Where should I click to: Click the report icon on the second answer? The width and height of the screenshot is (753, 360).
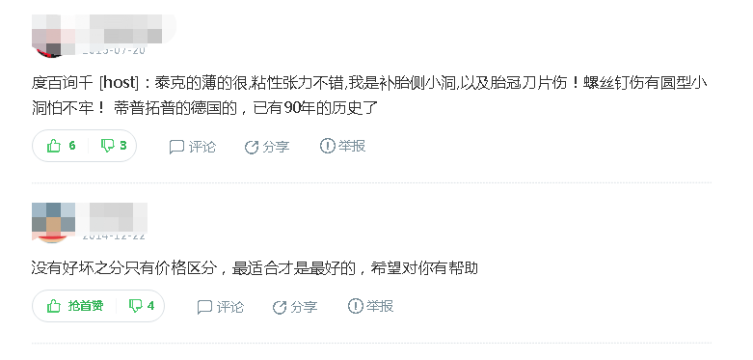355,306
